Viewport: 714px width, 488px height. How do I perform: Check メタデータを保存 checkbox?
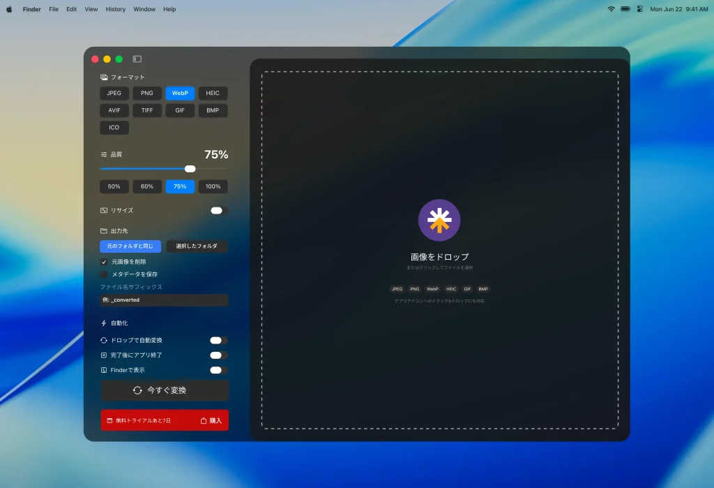(105, 274)
